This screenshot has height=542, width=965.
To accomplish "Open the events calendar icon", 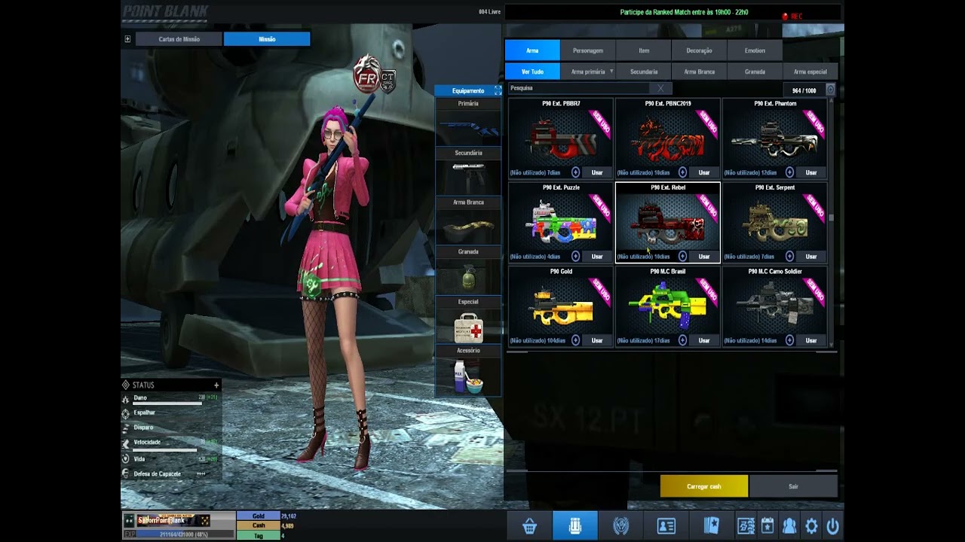I will [767, 526].
